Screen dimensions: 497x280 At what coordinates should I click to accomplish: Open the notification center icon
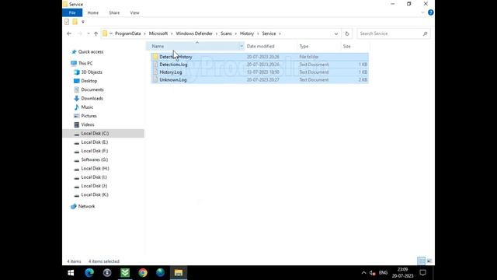click(422, 273)
